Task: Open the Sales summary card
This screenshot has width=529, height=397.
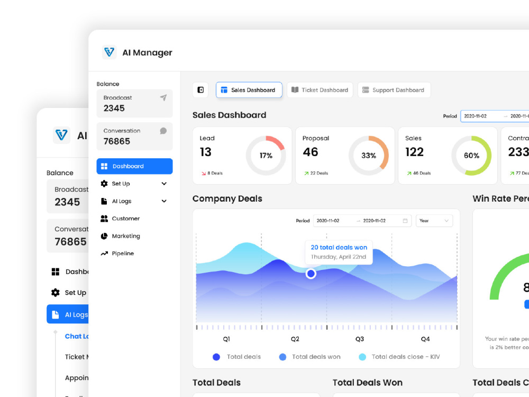Action: (x=448, y=156)
